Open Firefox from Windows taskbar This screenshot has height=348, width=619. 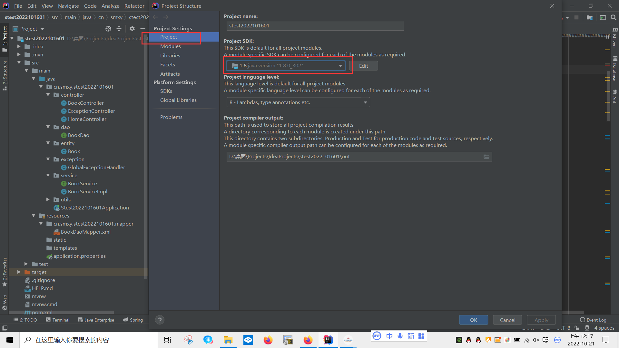tap(268, 340)
